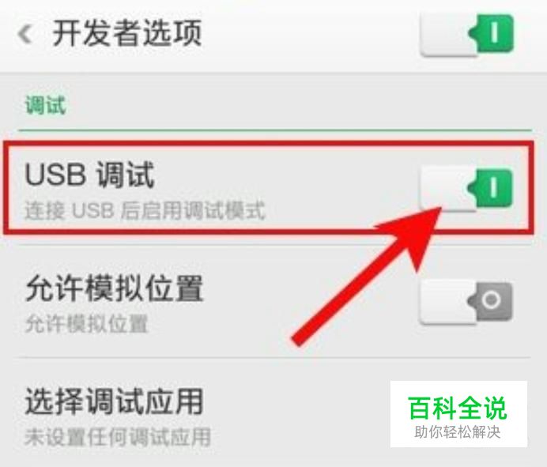This screenshot has height=467, width=547.
Task: Click the 开发者选项 page title
Action: coord(127,33)
